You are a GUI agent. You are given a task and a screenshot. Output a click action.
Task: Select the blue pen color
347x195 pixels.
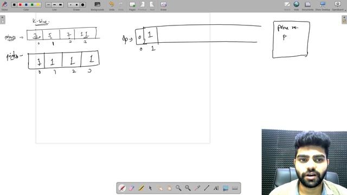tap(26, 5)
